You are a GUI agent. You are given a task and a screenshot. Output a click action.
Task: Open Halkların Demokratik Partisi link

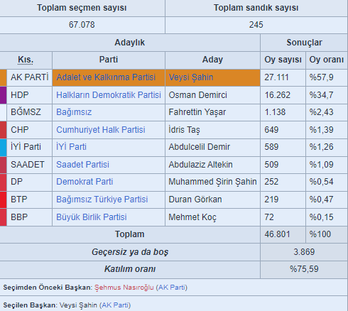tap(109, 95)
